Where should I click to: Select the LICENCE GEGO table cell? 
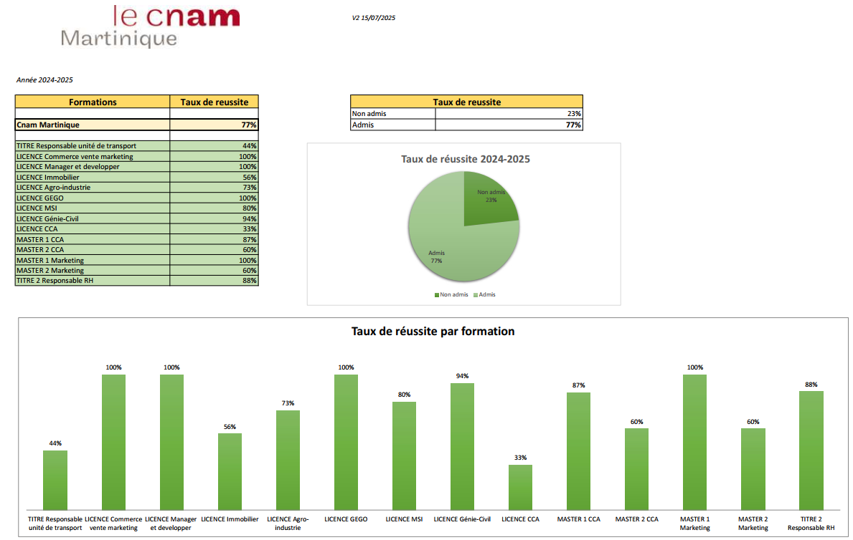93,198
